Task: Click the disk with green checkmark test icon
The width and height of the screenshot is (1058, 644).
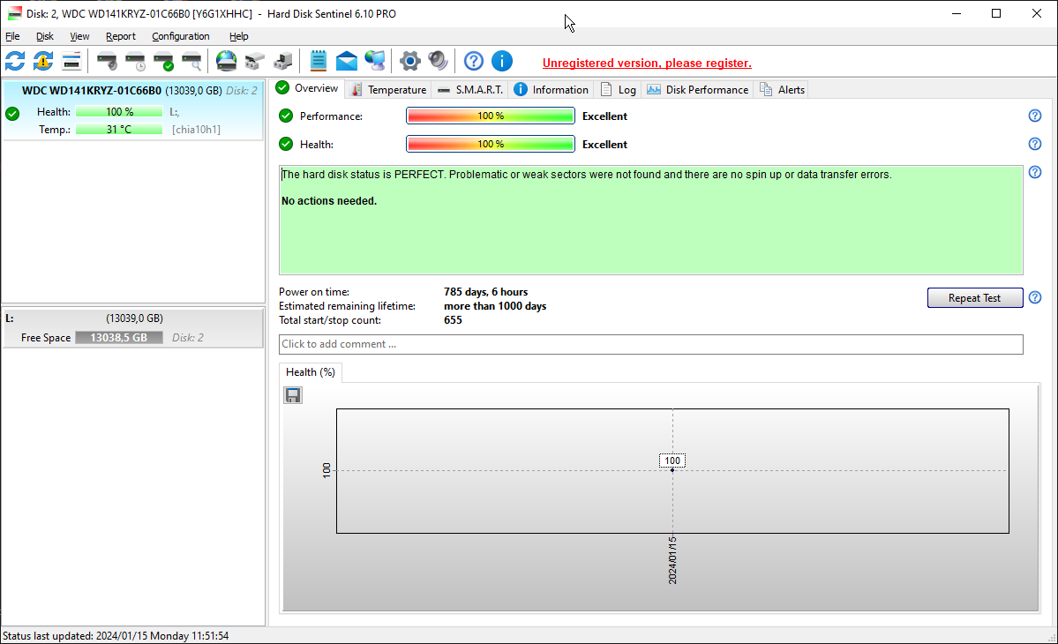Action: (163, 62)
